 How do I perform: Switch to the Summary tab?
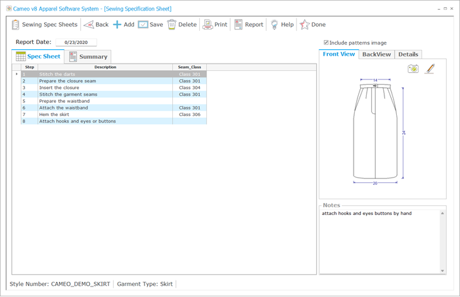[x=88, y=56]
